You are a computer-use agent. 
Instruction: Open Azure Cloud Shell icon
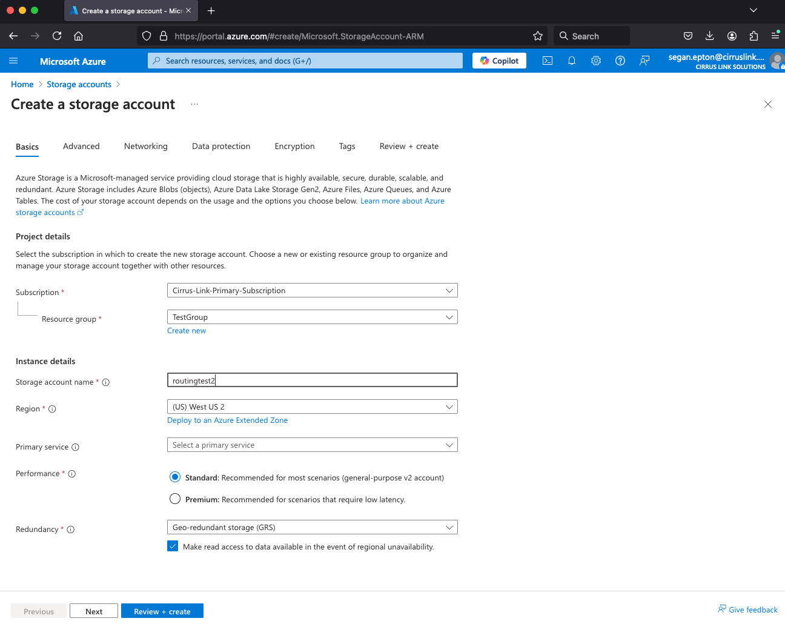tap(548, 61)
